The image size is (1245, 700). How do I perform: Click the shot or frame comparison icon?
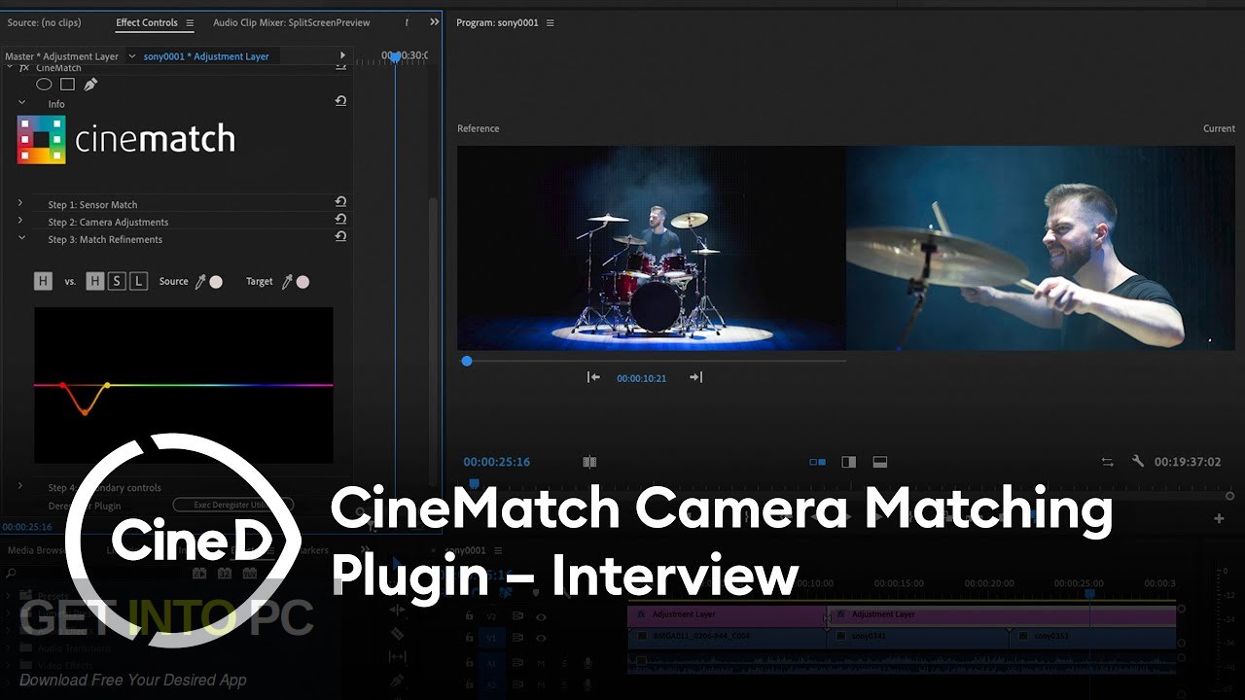588,462
